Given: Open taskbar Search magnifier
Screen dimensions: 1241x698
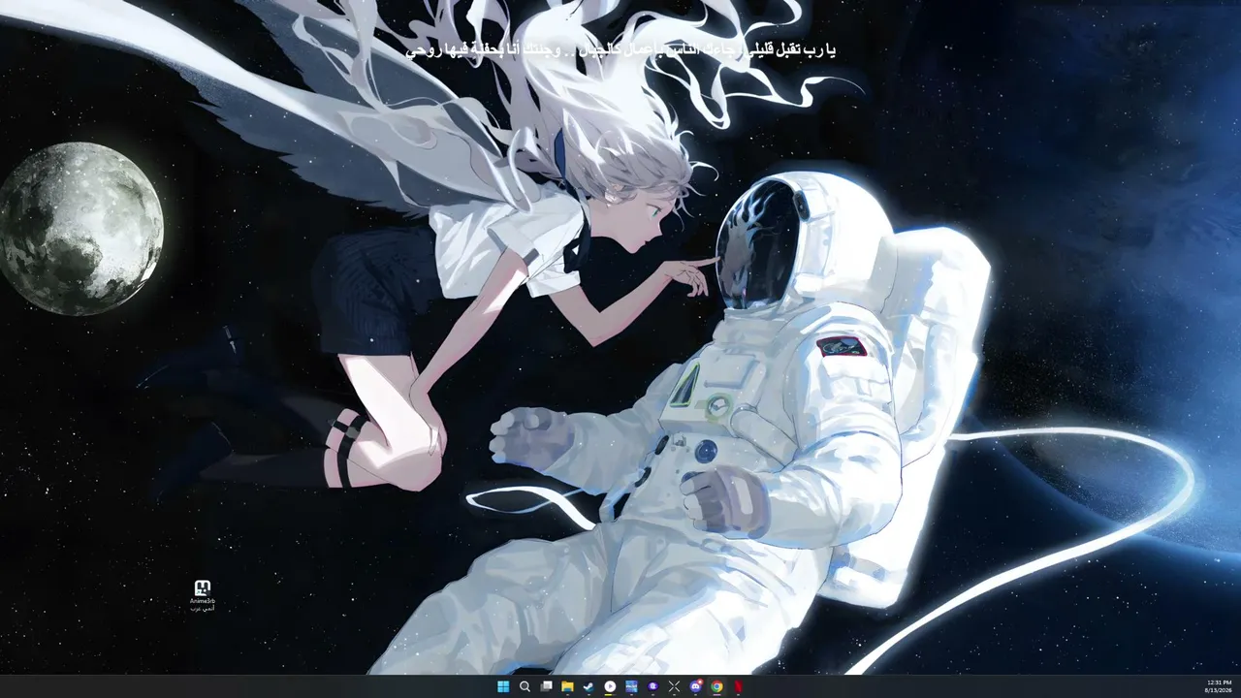Looking at the screenshot, I should (525, 686).
